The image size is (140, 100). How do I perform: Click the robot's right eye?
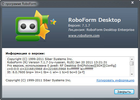click(x=32, y=26)
